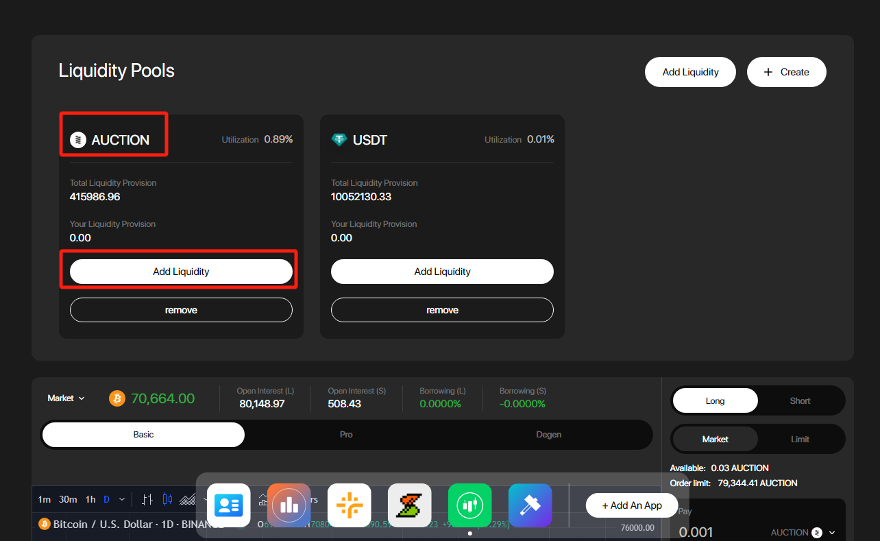The height and width of the screenshot is (541, 880).
Task: Open the green candlestick app in dock
Action: tap(470, 505)
